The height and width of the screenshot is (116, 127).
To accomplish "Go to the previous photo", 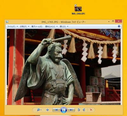I will 56,110.
